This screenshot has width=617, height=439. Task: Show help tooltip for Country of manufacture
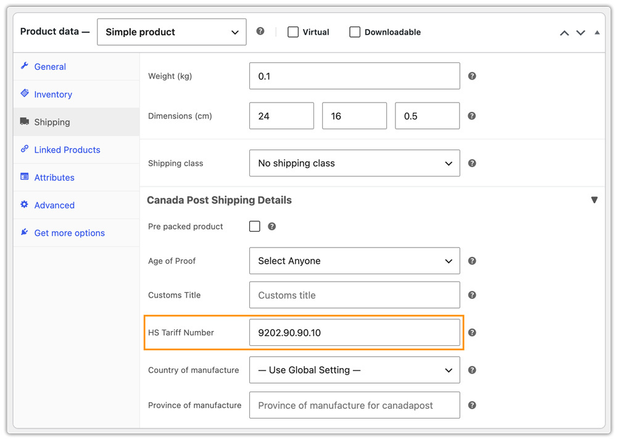tap(472, 370)
